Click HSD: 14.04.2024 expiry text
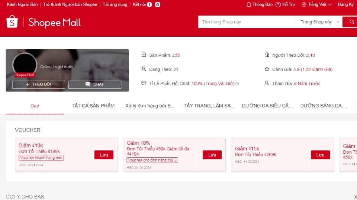The image size is (357, 200). pos(30,165)
